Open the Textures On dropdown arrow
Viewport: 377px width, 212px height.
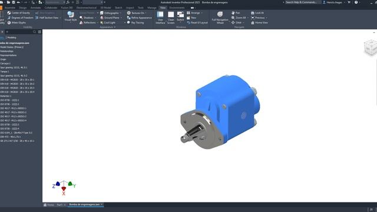pos(145,13)
